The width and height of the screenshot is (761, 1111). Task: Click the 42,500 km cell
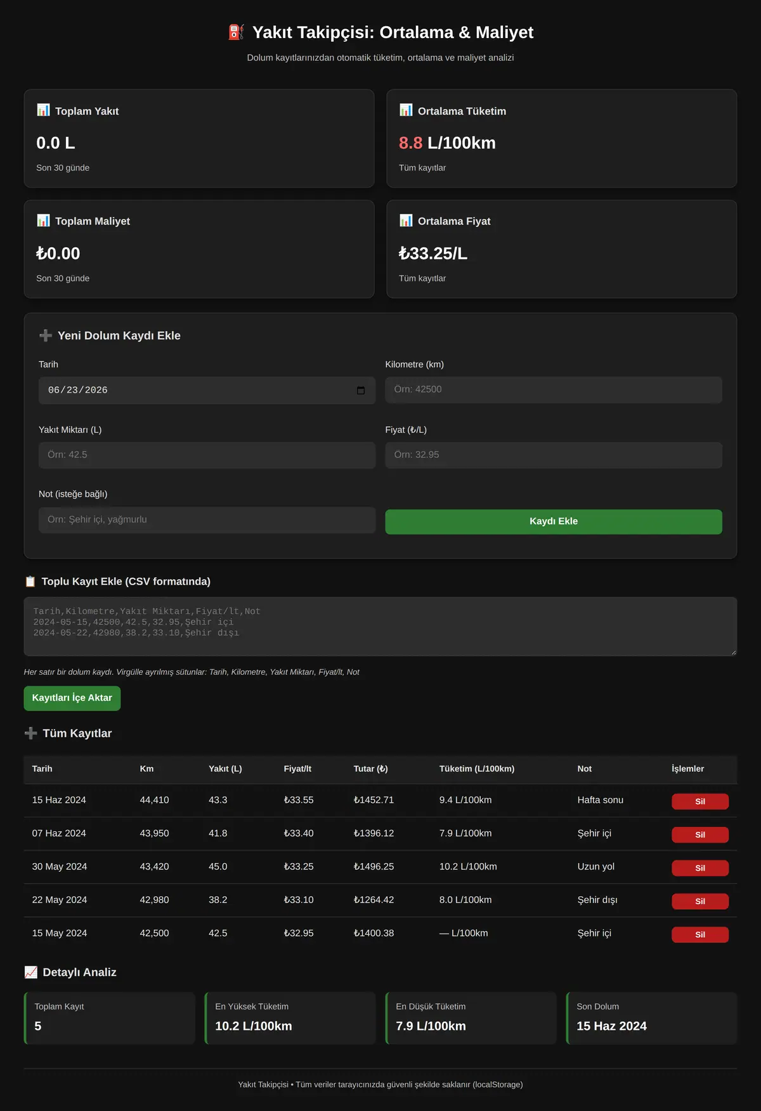[155, 933]
